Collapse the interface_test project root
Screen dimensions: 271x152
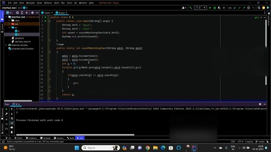(6, 17)
